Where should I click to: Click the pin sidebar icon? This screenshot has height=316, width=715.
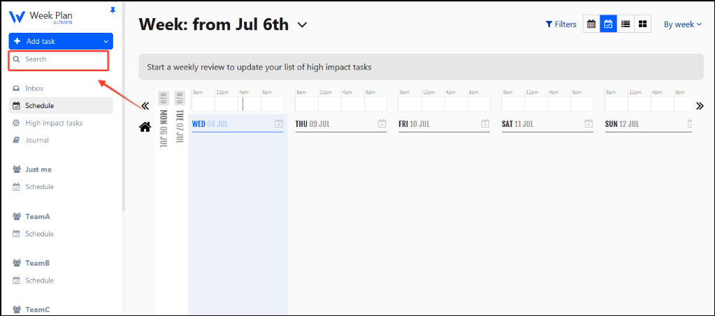pyautogui.click(x=113, y=10)
